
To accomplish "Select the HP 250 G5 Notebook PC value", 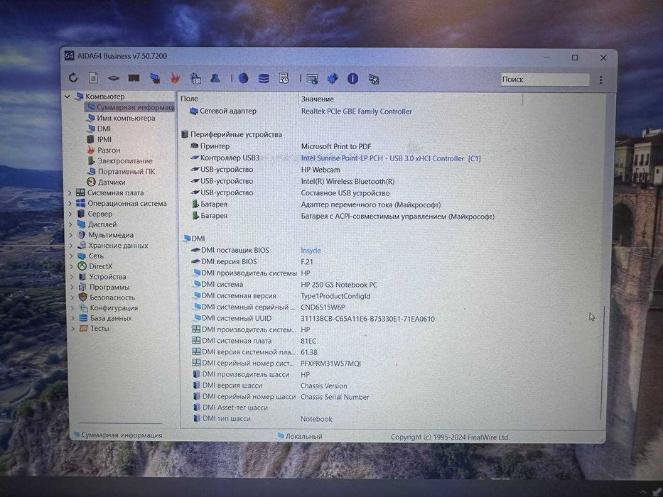I will coord(339,285).
